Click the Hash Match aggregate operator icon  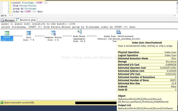tap(79, 32)
